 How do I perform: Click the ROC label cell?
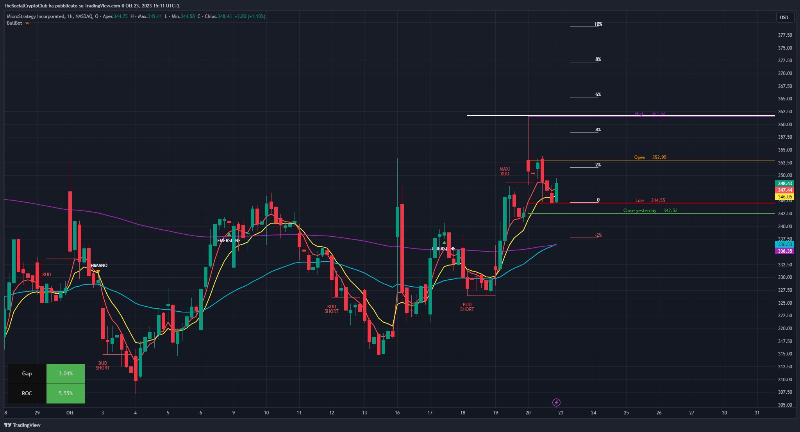pyautogui.click(x=27, y=393)
